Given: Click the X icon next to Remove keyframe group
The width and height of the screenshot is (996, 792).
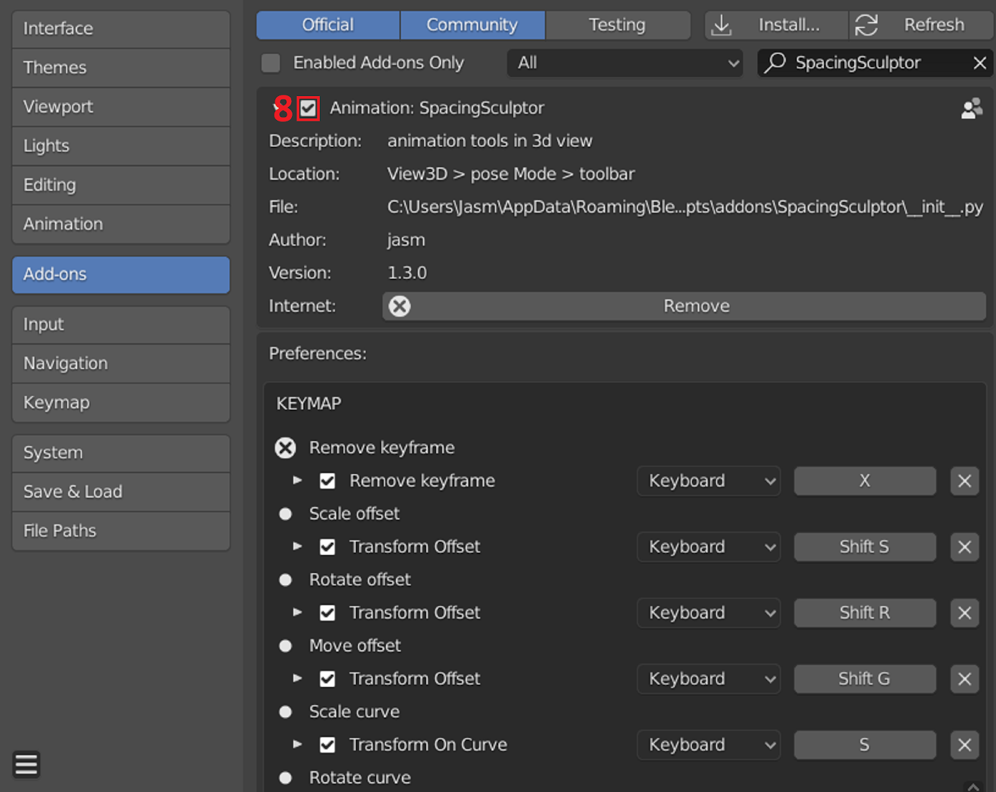Looking at the screenshot, I should click(x=285, y=448).
